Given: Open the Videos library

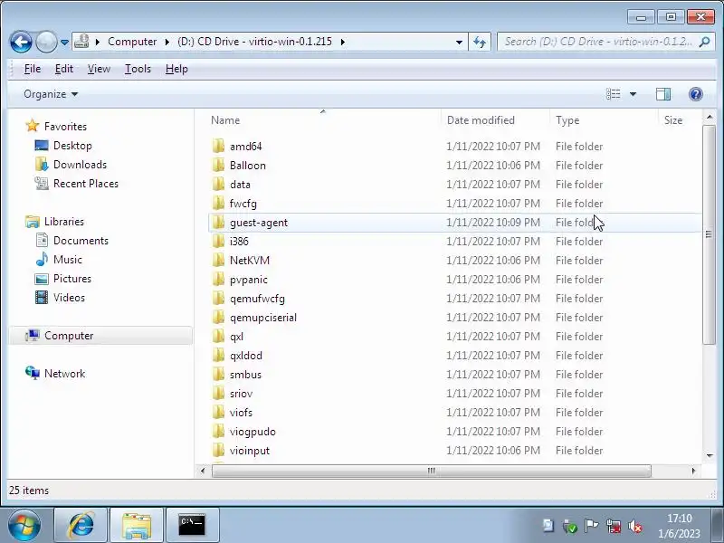Looking at the screenshot, I should [x=69, y=298].
